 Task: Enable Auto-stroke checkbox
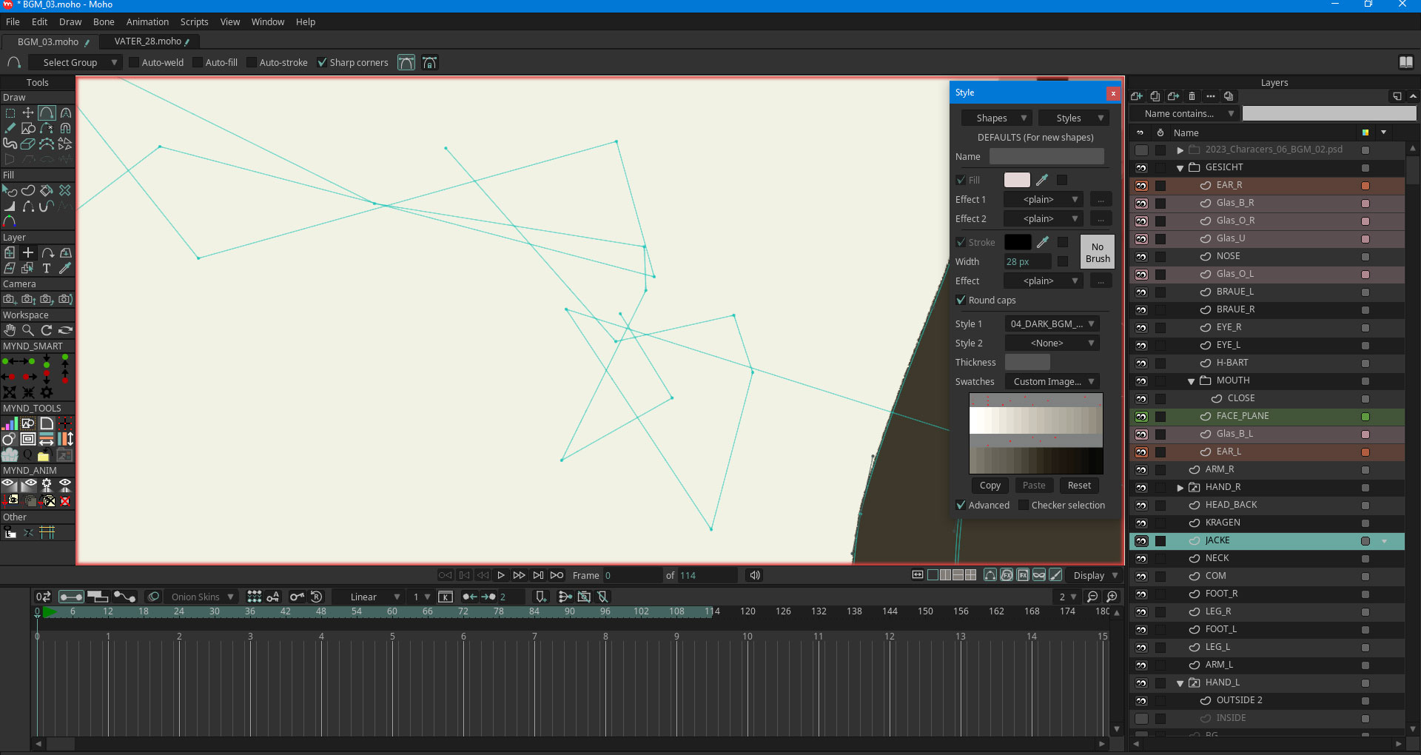[x=252, y=62]
